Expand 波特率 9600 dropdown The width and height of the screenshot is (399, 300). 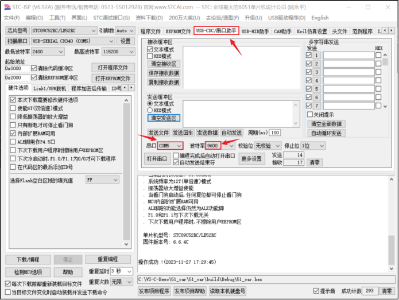click(x=231, y=146)
